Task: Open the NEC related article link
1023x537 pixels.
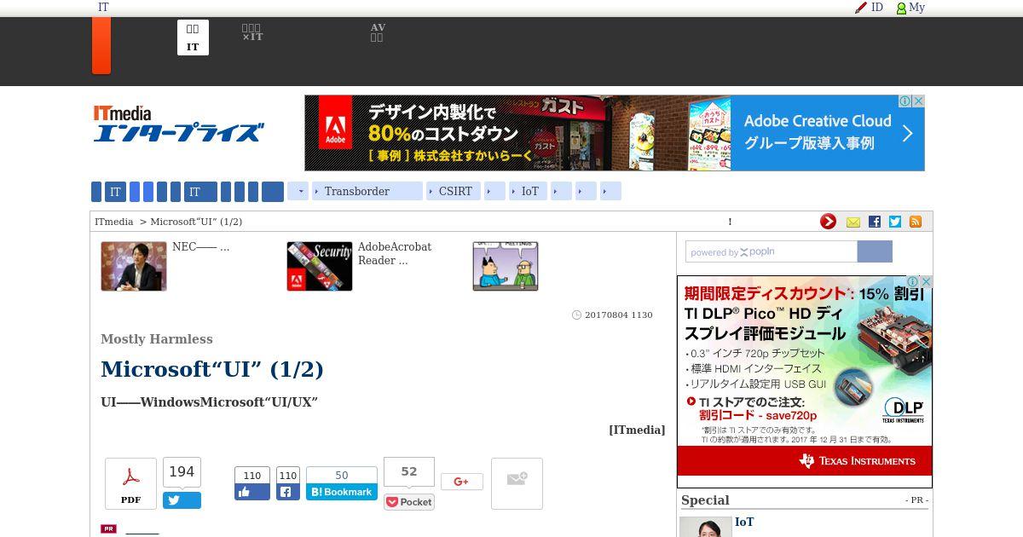Action: coord(200,247)
